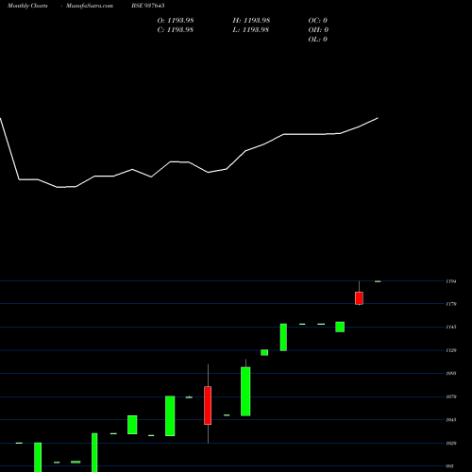The width and height of the screenshot is (472, 472).
Task: Click the 1045 price axis label
Action: 451,420
